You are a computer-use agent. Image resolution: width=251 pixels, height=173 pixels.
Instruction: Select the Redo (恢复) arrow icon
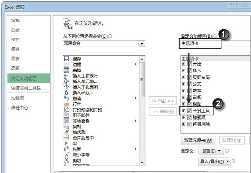pyautogui.click(x=66, y=149)
